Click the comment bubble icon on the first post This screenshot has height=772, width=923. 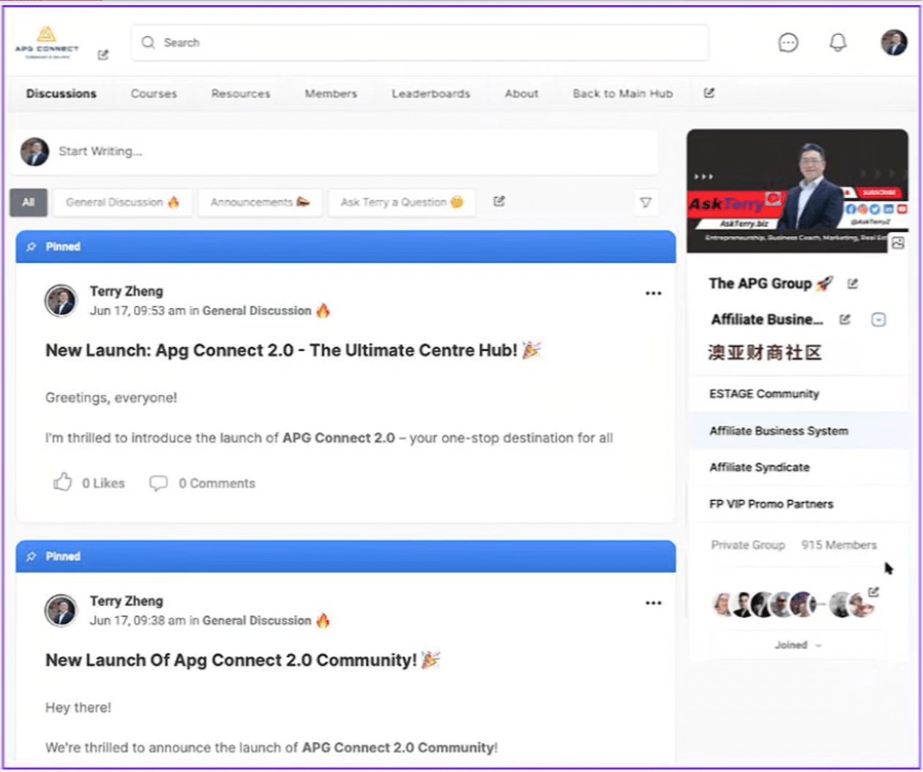pos(158,483)
